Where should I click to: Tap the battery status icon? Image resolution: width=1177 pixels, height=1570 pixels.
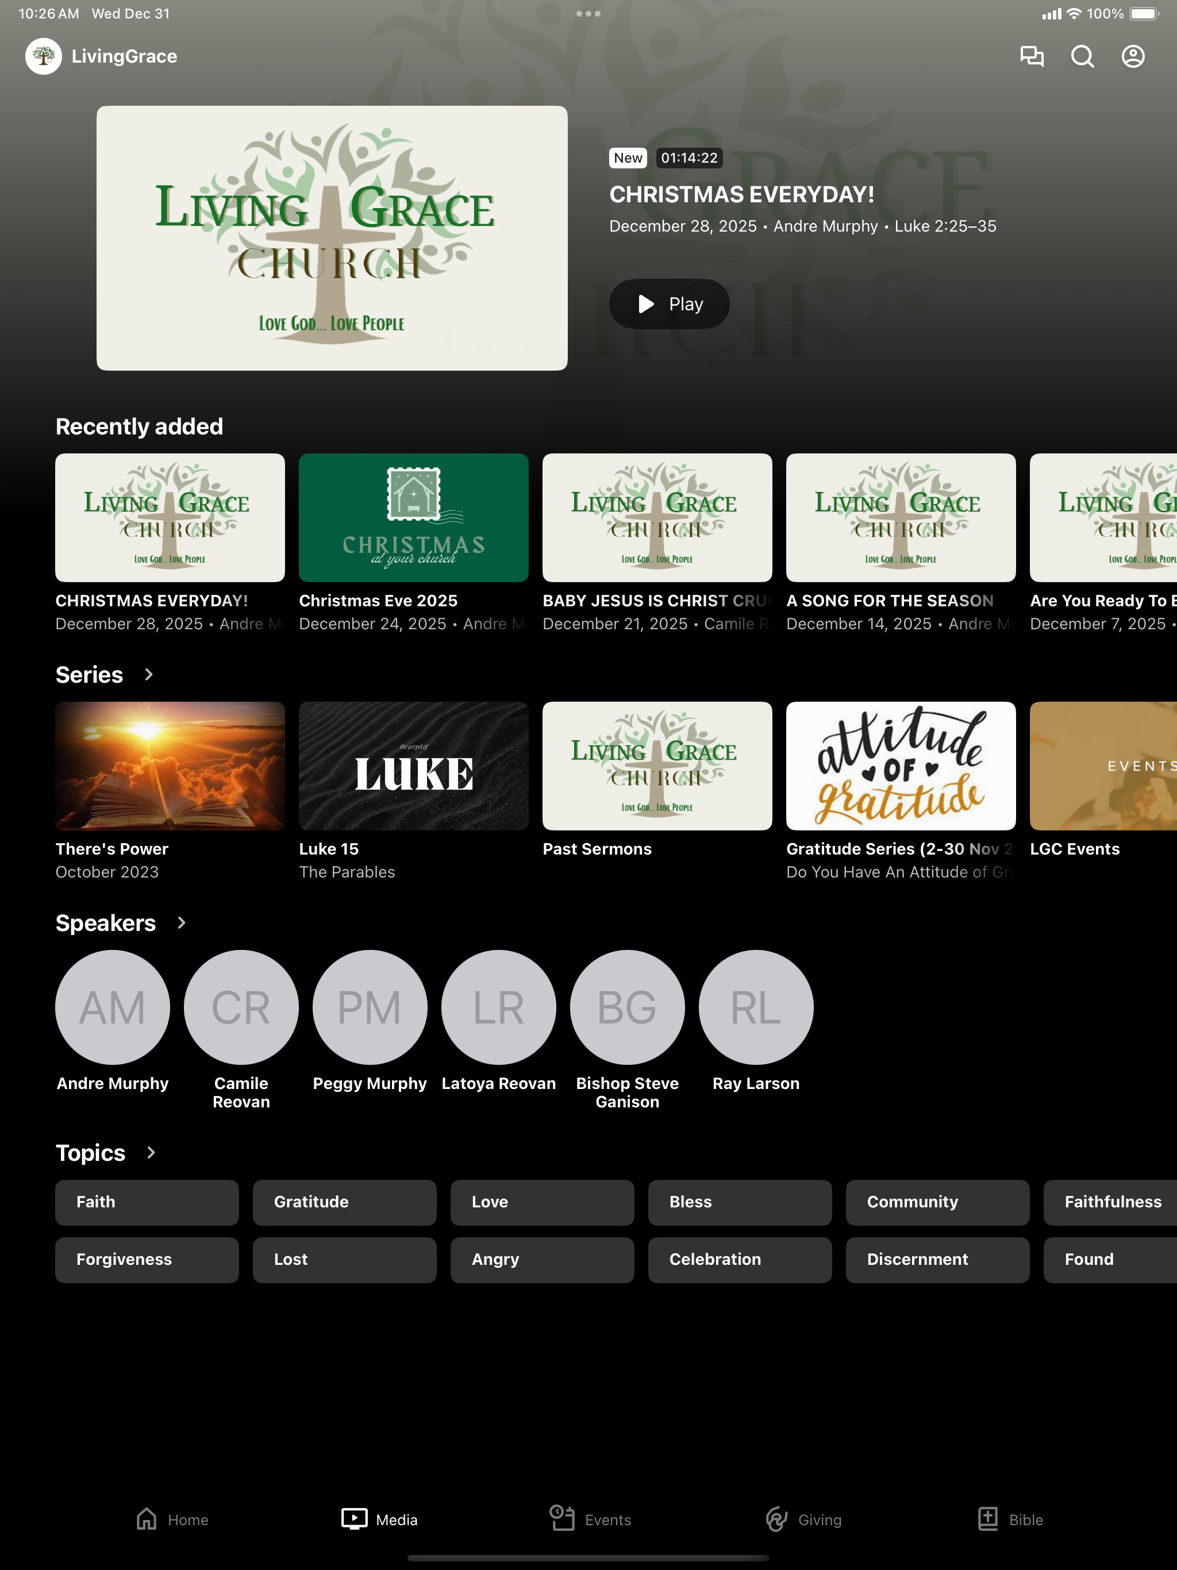pos(1144,13)
